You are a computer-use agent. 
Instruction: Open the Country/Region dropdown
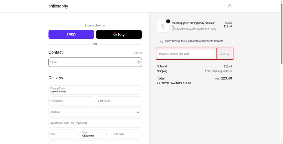click(x=95, y=90)
